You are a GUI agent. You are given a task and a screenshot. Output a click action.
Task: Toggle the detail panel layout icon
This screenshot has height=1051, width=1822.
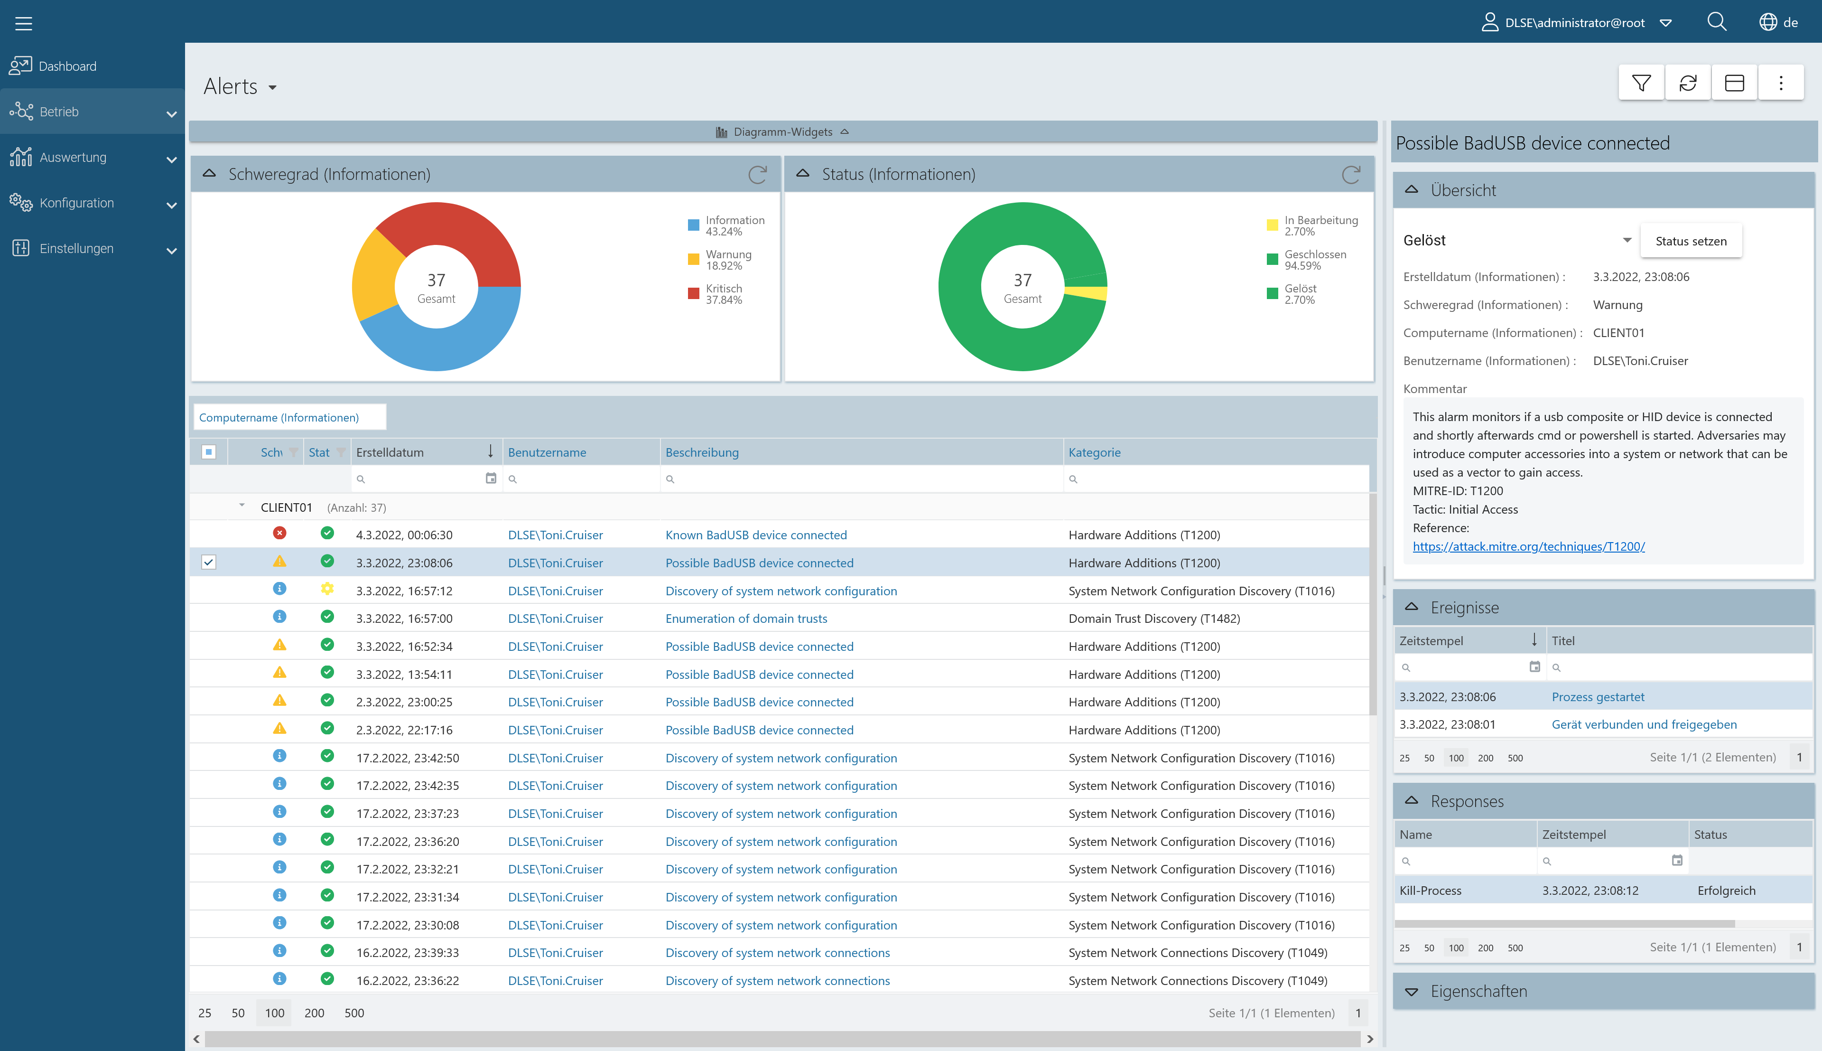click(x=1734, y=83)
